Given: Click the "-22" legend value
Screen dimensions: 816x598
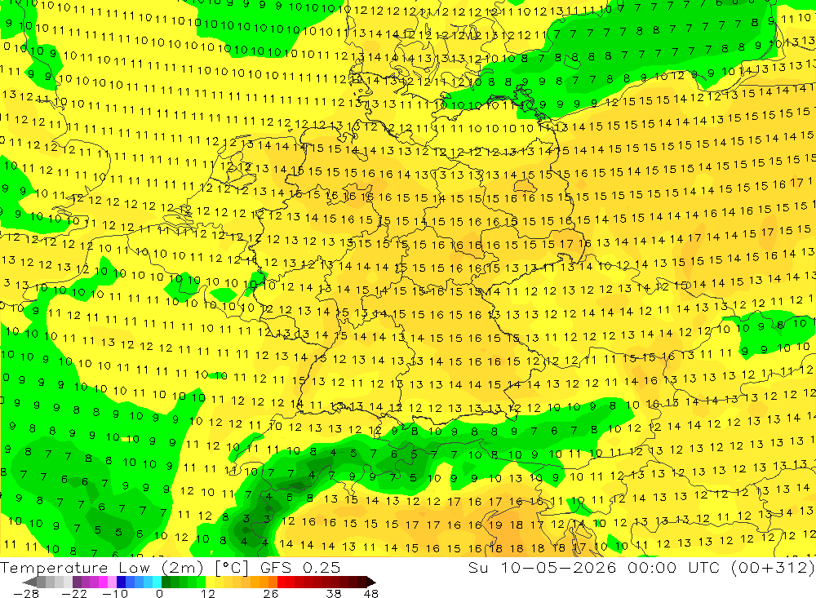Looking at the screenshot, I should [74, 594].
